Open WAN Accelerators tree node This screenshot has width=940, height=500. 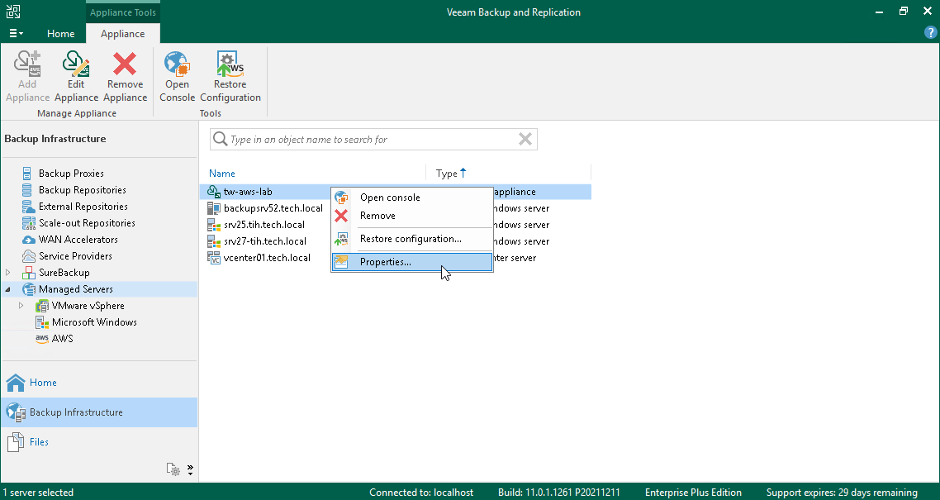[78, 239]
